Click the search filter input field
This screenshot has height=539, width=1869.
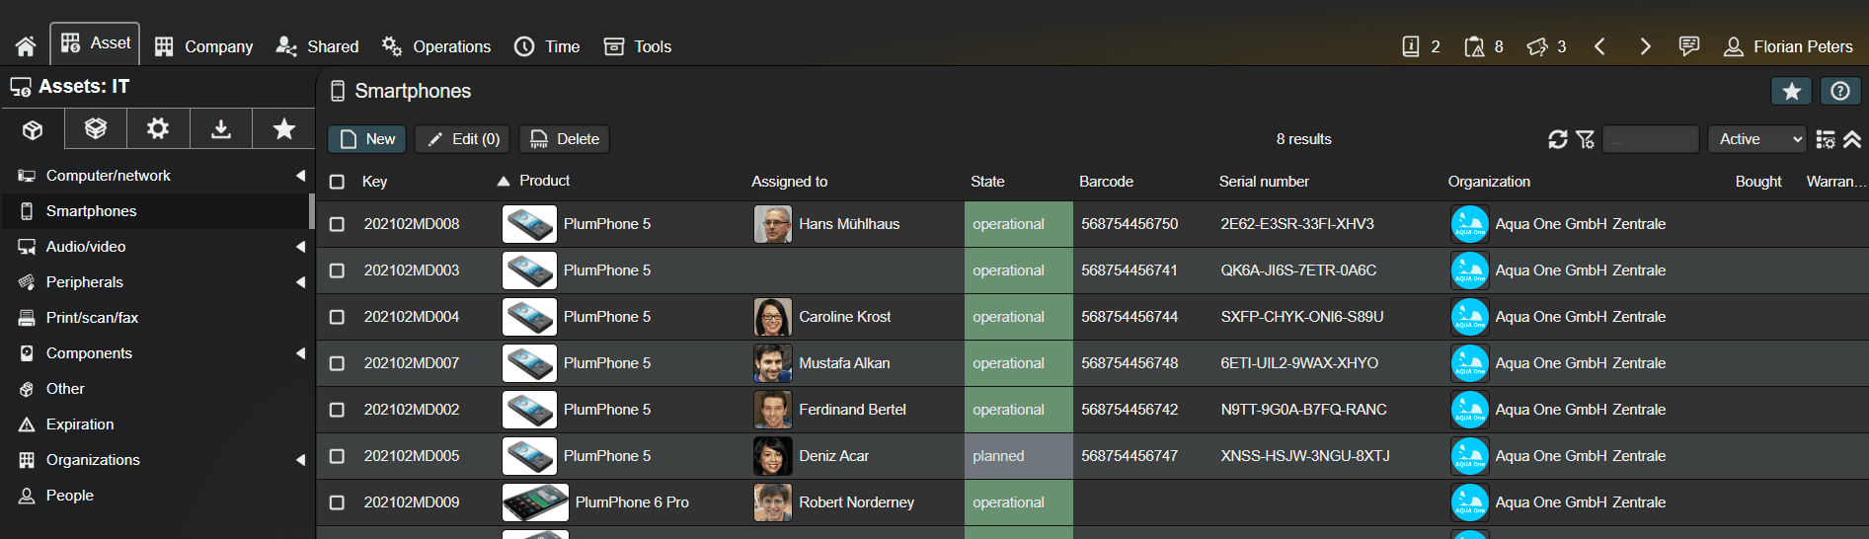[1651, 139]
